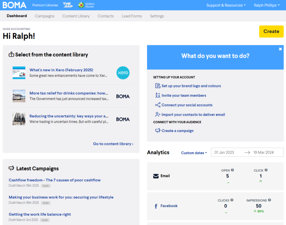
Task: Click the invite team members icon
Action: (x=158, y=95)
